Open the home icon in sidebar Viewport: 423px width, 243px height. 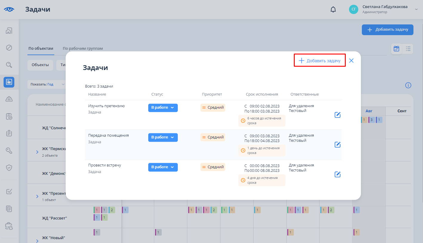[9, 31]
